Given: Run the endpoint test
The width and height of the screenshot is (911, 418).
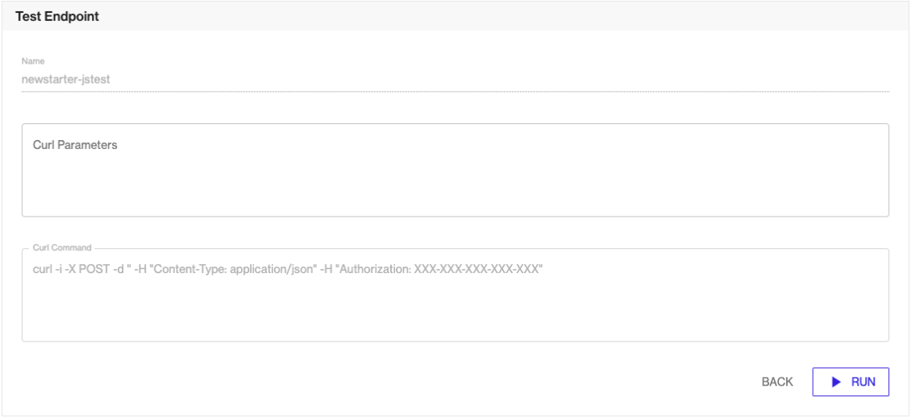Looking at the screenshot, I should tap(851, 382).
